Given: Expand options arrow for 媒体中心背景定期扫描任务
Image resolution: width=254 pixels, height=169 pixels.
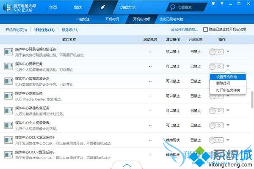Looking at the screenshot, I should click(228, 52).
